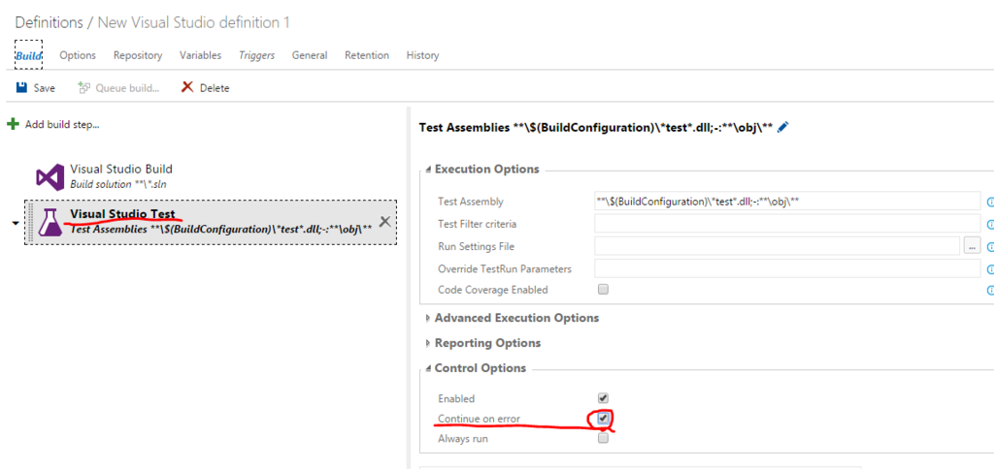Viewport: 994px width, 469px height.
Task: Click Add build step... link
Action: point(62,125)
